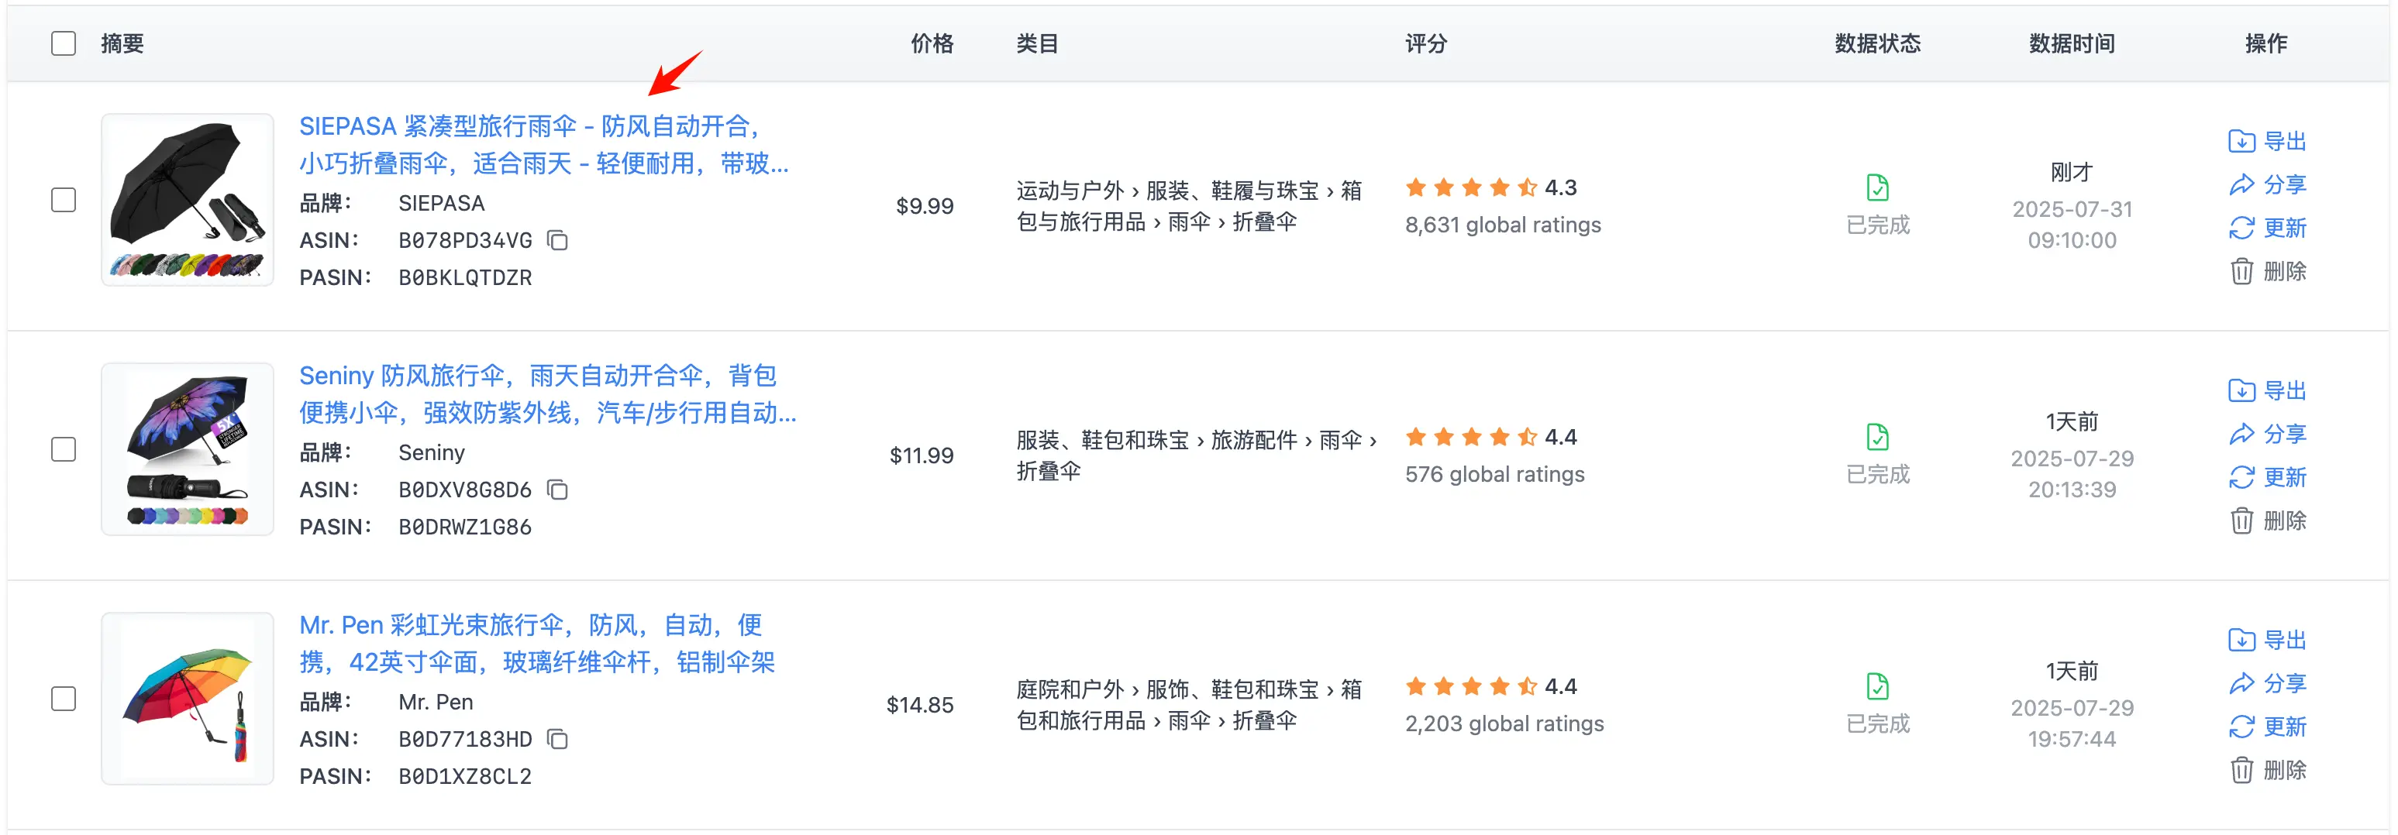2398x835 pixels.
Task: Copy the ASIN B0DXV8G8D6 with copy icon
Action: point(556,490)
